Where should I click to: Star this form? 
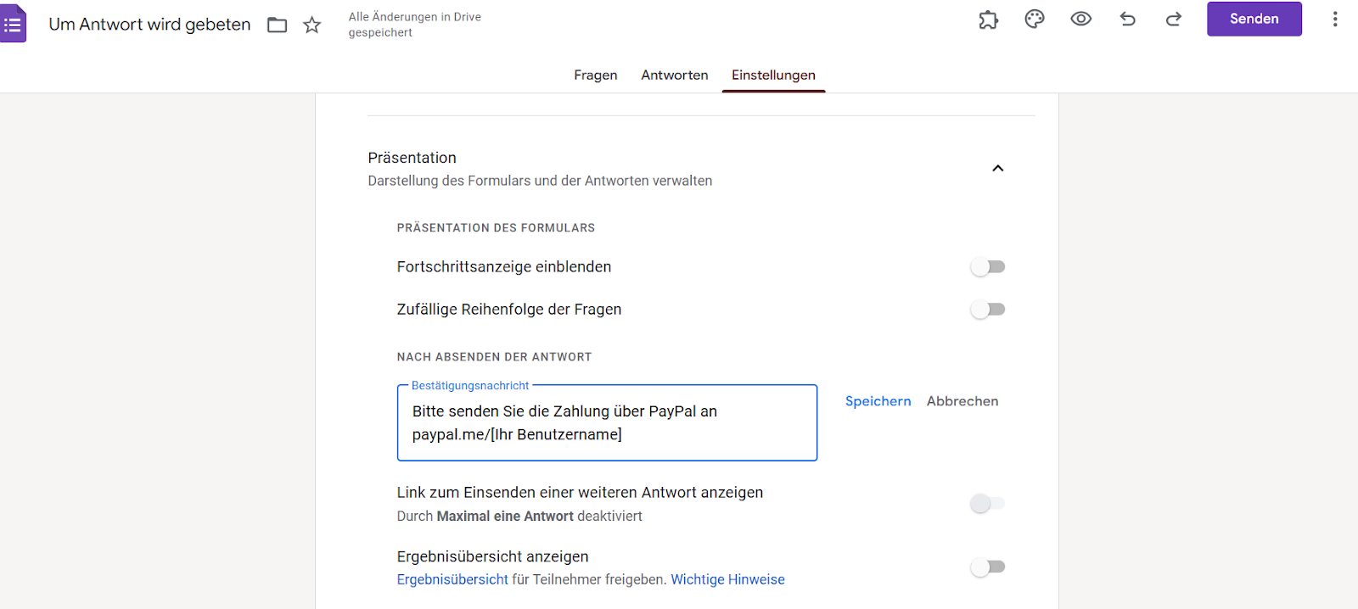(x=312, y=25)
